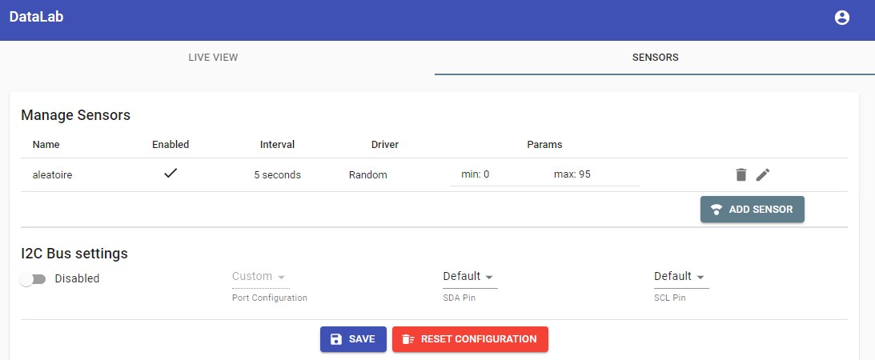
Task: Switch to the Live View tab
Action: click(x=213, y=58)
